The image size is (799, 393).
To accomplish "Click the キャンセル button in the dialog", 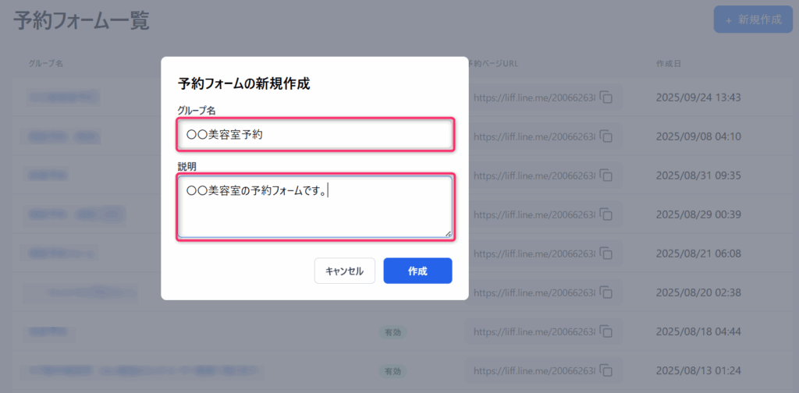I will pos(344,271).
